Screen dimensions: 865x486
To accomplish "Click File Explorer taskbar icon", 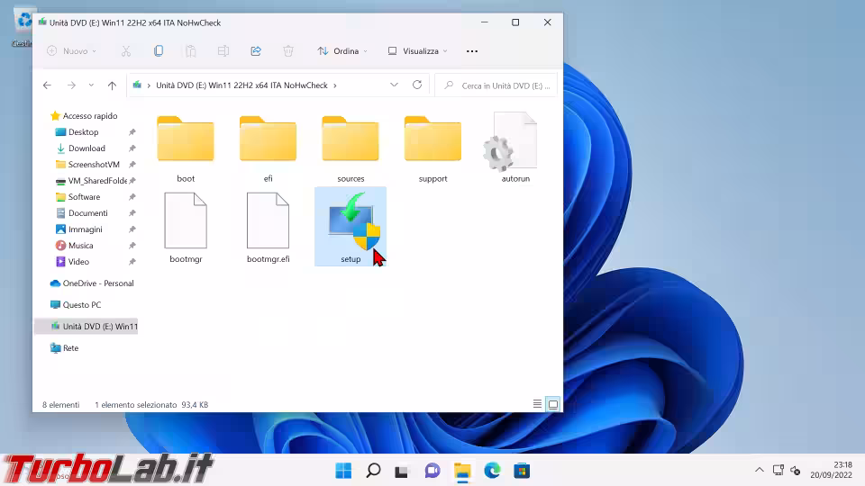I will pyautogui.click(x=462, y=471).
